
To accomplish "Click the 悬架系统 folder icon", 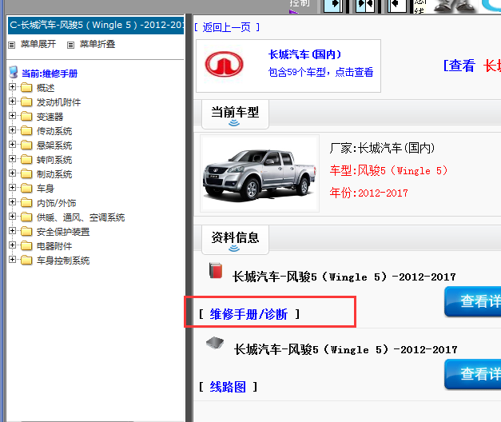I will pyautogui.click(x=26, y=145).
